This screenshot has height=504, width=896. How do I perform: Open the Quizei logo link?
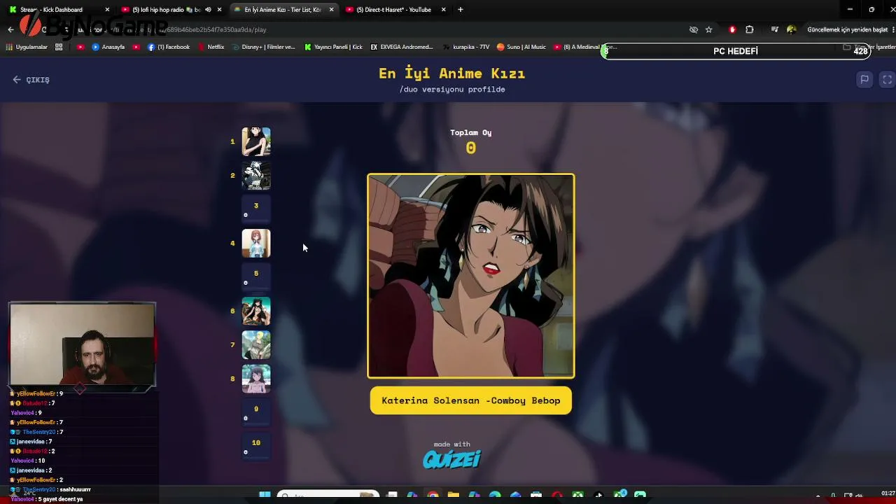(x=452, y=458)
